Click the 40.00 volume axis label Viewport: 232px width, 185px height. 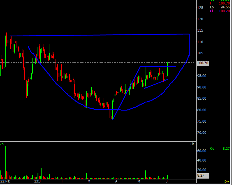pos(202,160)
